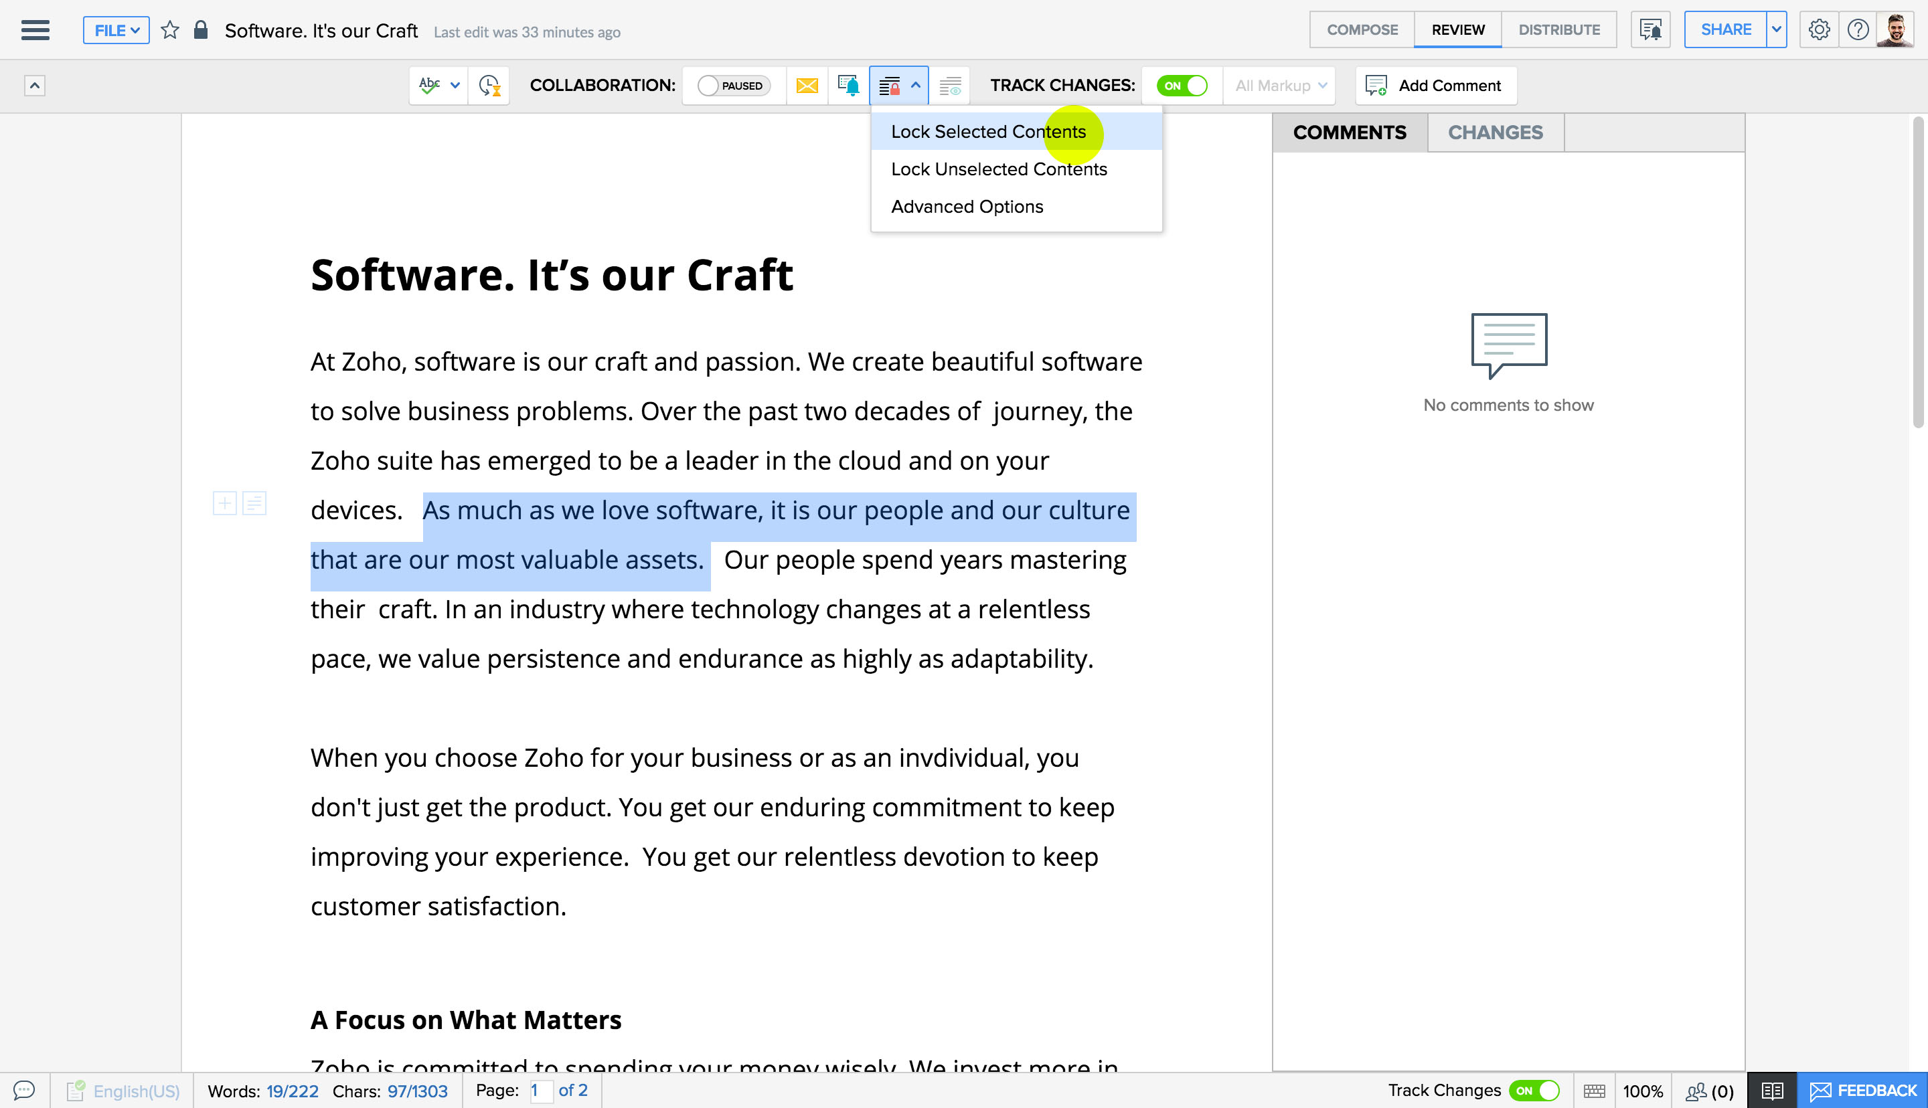Switch to the CHANGES tab
This screenshot has height=1108, width=1928.
tap(1495, 132)
